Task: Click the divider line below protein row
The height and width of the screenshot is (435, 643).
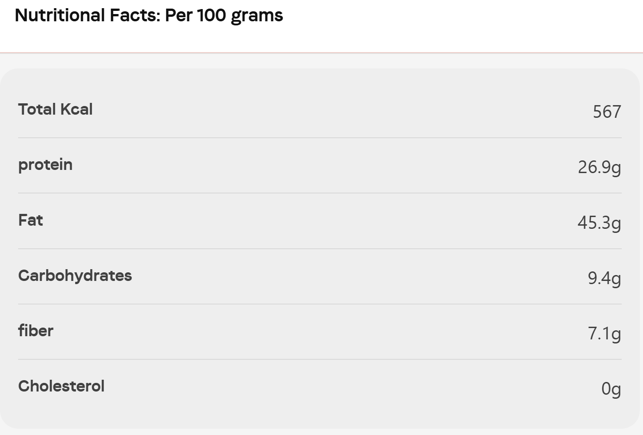Action: tap(320, 193)
